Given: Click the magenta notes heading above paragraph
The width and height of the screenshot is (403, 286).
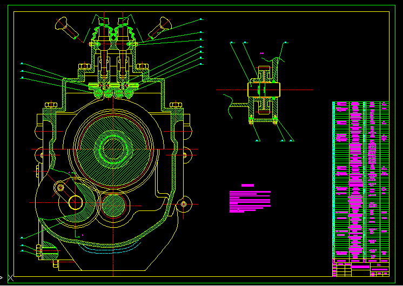Looking at the screenshot, I should click(x=247, y=185).
